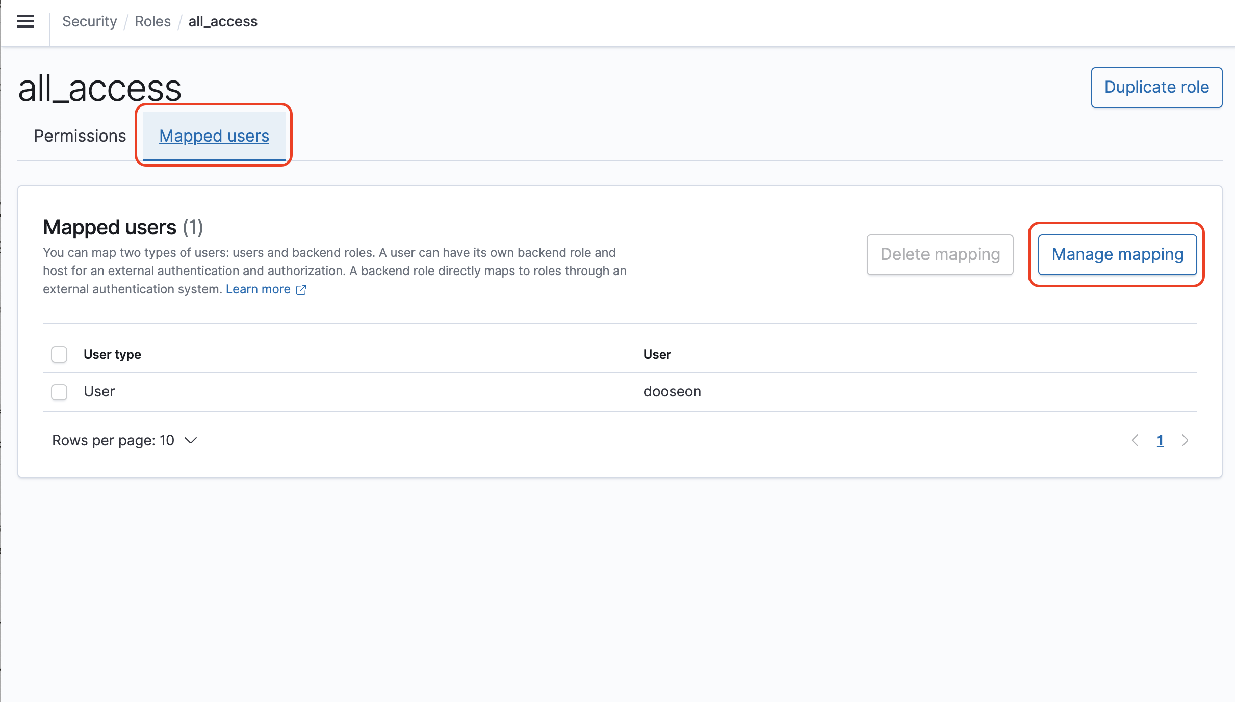Image resolution: width=1235 pixels, height=702 pixels.
Task: Select the Mapped users tab
Action: point(214,136)
